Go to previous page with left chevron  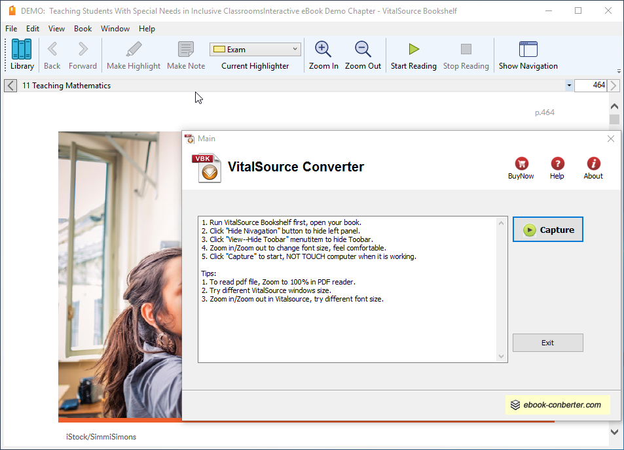coord(10,86)
